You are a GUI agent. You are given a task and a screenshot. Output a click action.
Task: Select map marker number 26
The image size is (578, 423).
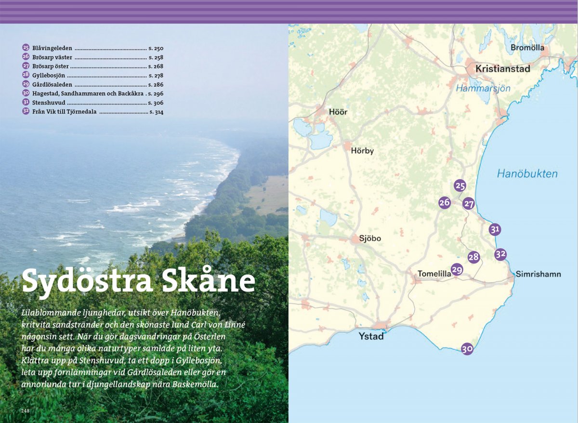point(445,203)
